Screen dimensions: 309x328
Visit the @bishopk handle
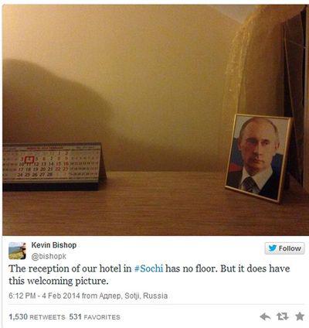pos(49,256)
